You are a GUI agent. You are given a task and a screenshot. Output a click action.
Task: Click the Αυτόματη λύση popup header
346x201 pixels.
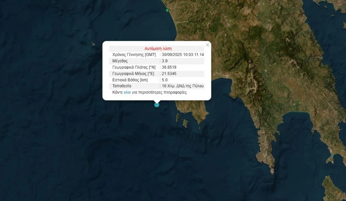(158, 48)
